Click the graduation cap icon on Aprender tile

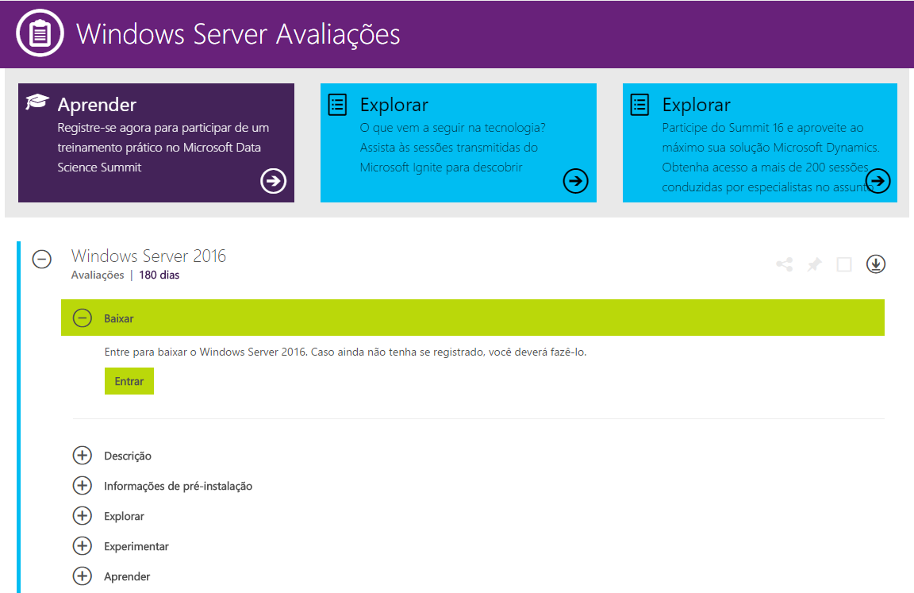click(37, 102)
